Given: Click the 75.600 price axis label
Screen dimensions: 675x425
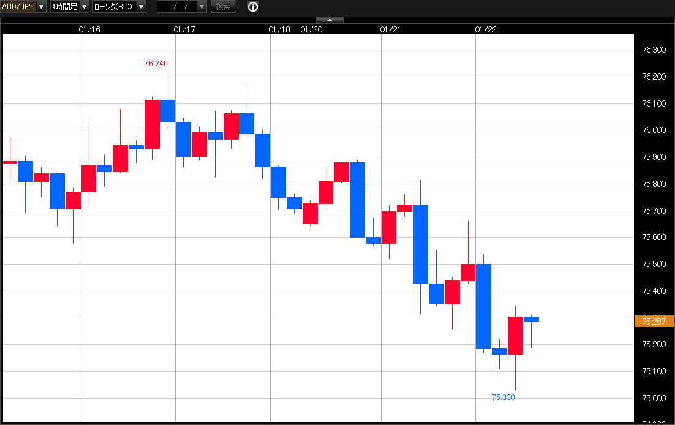Looking at the screenshot, I should tap(654, 237).
